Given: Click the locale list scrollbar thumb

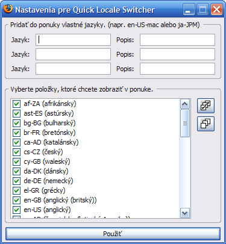Looking at the screenshot, I should pos(184,123).
